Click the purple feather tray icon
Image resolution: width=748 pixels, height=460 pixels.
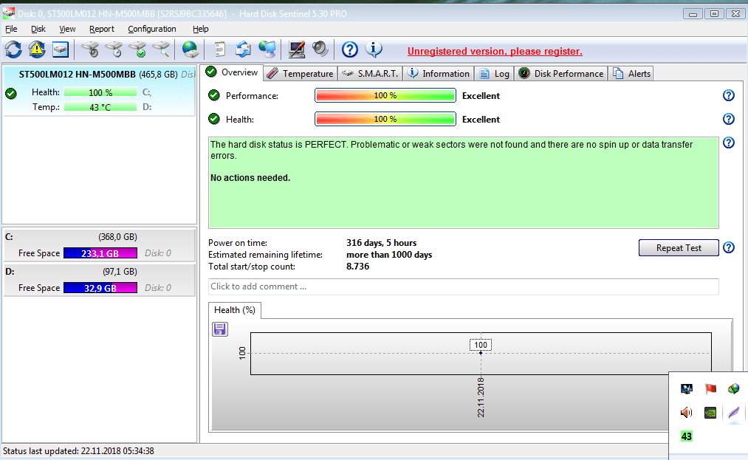point(734,412)
